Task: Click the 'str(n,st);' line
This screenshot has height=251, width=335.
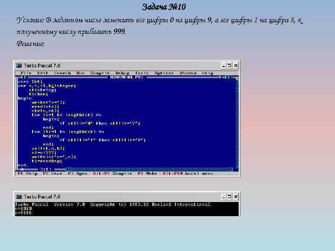Action: [45, 111]
